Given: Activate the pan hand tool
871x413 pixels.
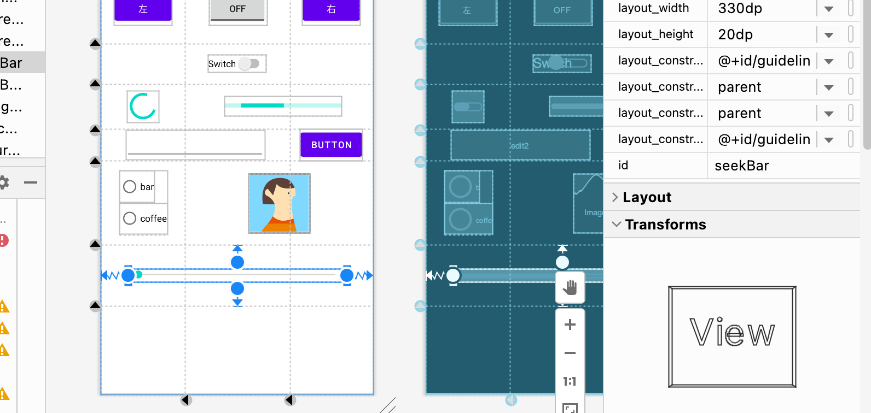Looking at the screenshot, I should [570, 287].
